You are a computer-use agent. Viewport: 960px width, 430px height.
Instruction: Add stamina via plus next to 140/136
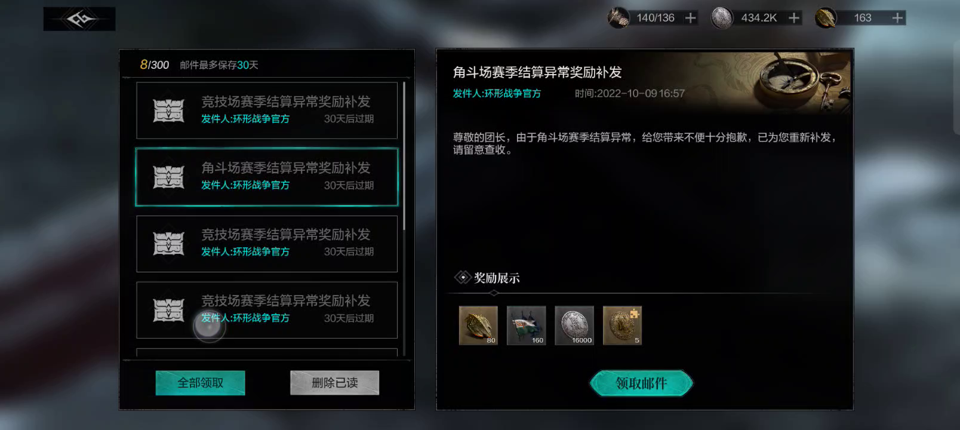point(691,18)
